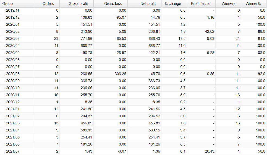Select the 2020/03 group row

pyautogui.click(x=133, y=39)
